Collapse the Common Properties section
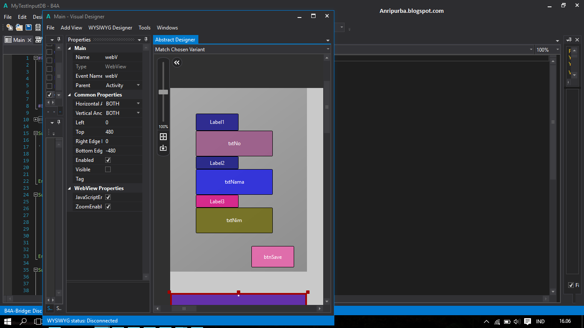This screenshot has width=584, height=328. click(x=70, y=95)
